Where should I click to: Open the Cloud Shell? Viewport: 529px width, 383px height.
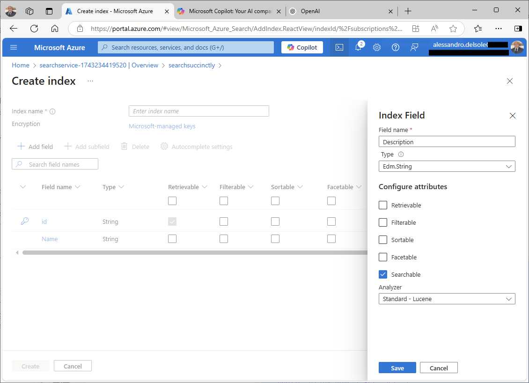(339, 47)
